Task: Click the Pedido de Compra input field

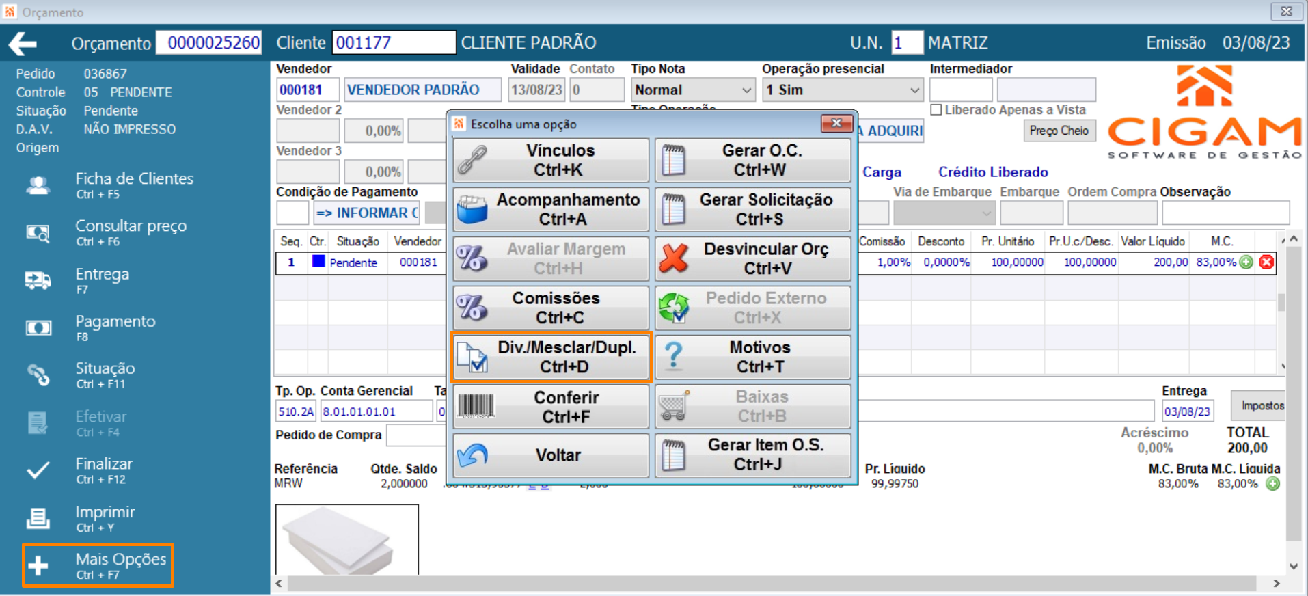Action: (417, 435)
